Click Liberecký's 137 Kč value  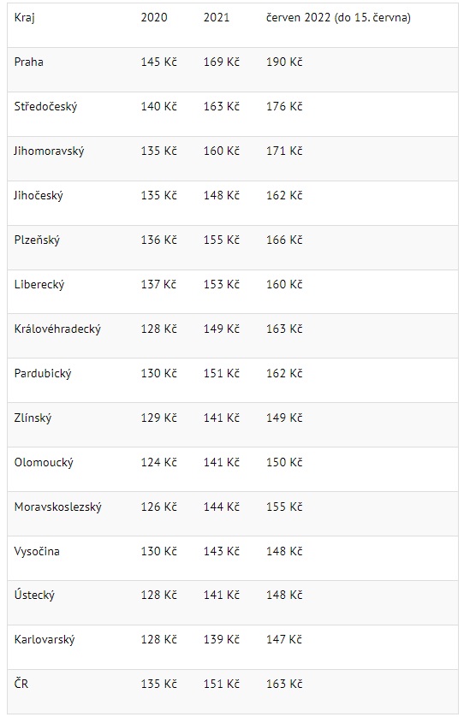pyautogui.click(x=158, y=284)
